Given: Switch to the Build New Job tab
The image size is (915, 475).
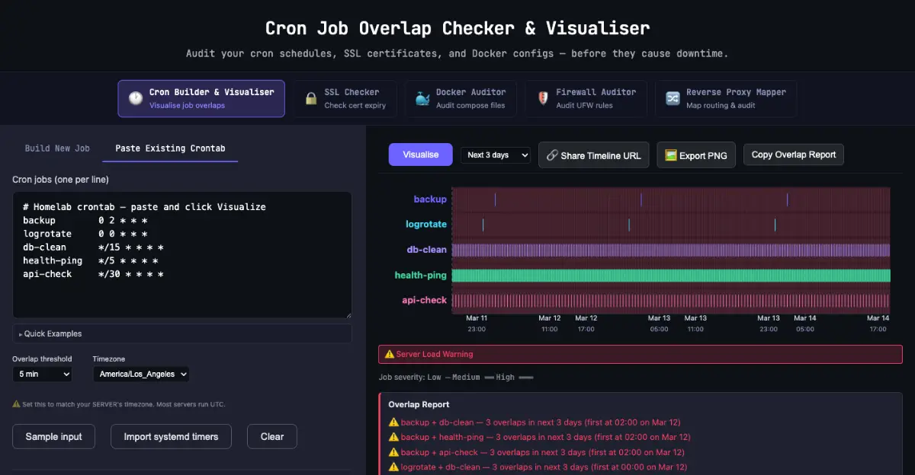Looking at the screenshot, I should (x=57, y=148).
